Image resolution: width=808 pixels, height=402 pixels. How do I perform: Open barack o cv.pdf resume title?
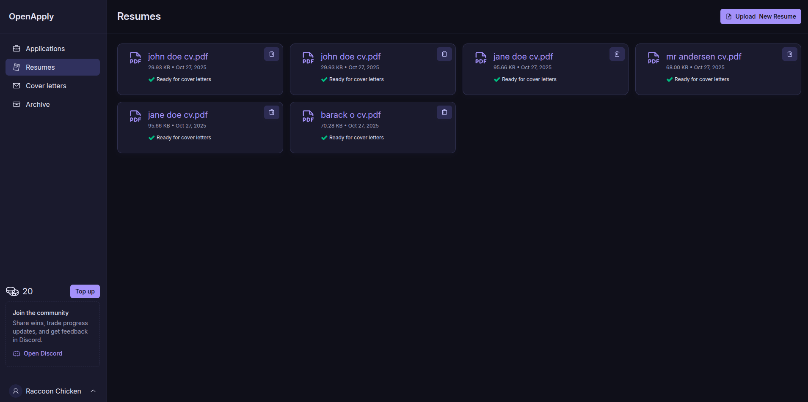pyautogui.click(x=350, y=115)
